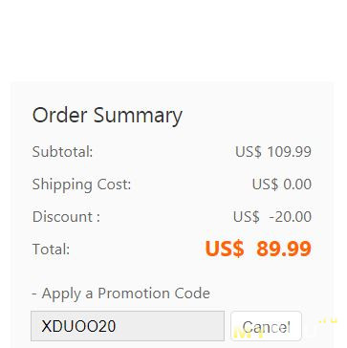Click the orange US$ currency symbol in Total
347x348 pixels.
[225, 249]
